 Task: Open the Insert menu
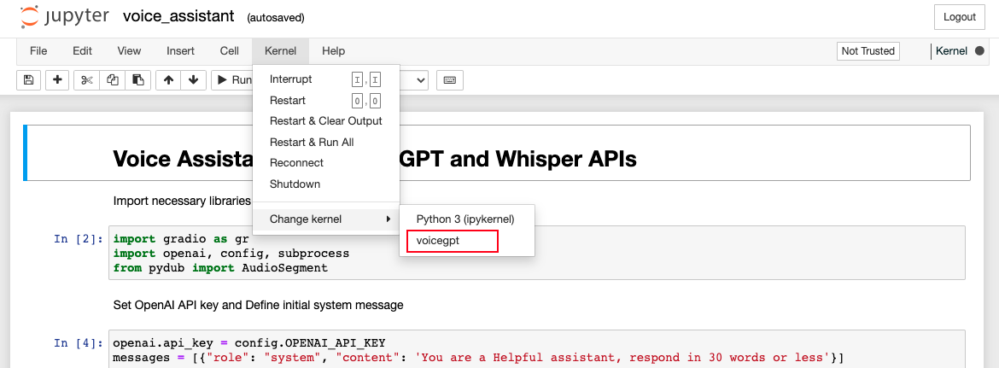[x=180, y=51]
